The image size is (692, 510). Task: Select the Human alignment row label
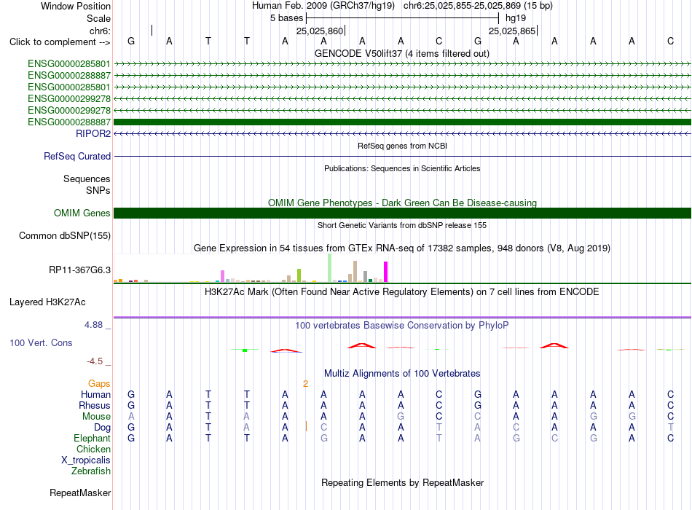[x=95, y=395]
